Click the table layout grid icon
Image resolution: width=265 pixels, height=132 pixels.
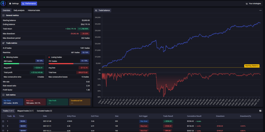[x=260, y=111]
